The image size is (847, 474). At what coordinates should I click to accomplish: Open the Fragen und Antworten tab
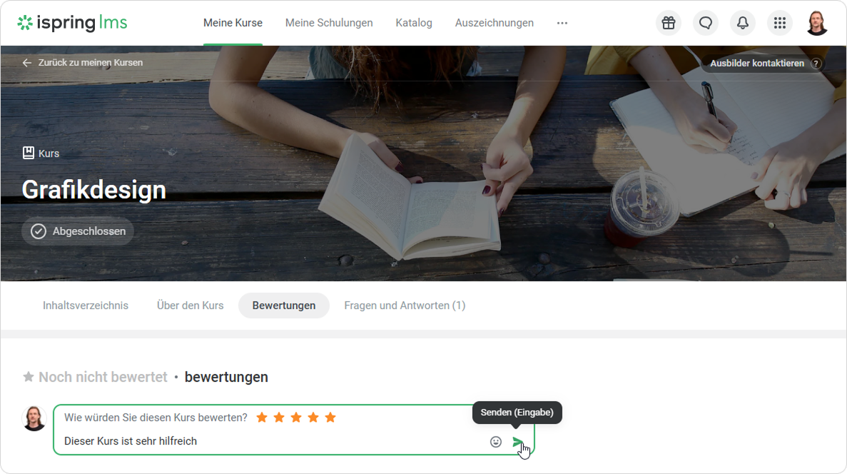coord(405,306)
